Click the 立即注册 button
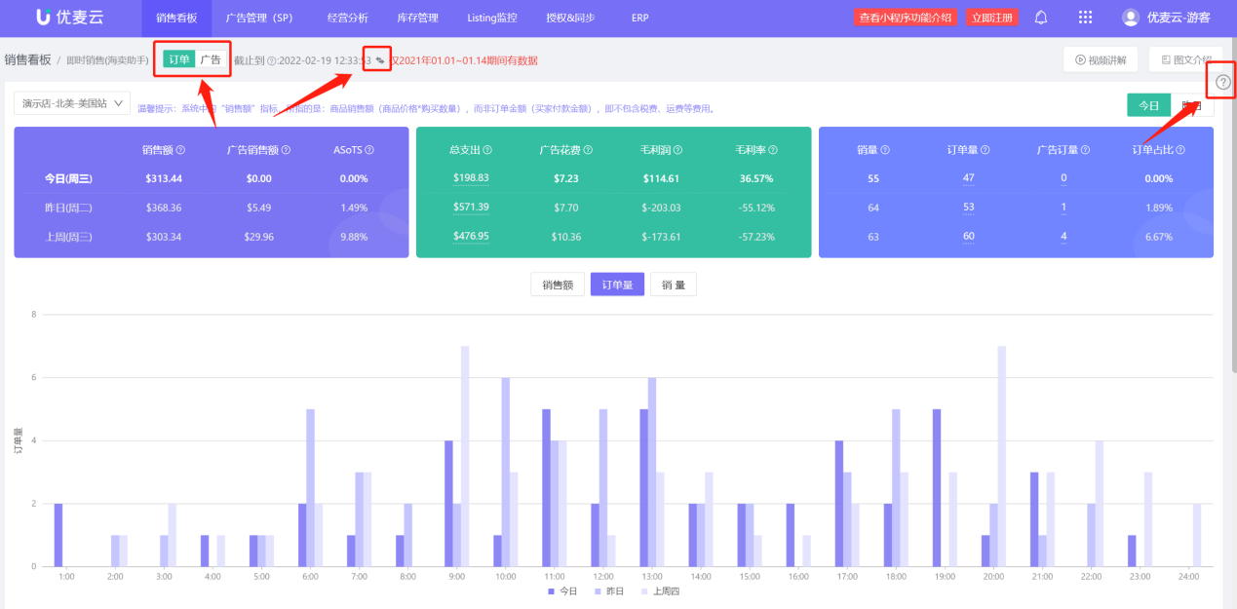 pyautogui.click(x=988, y=18)
